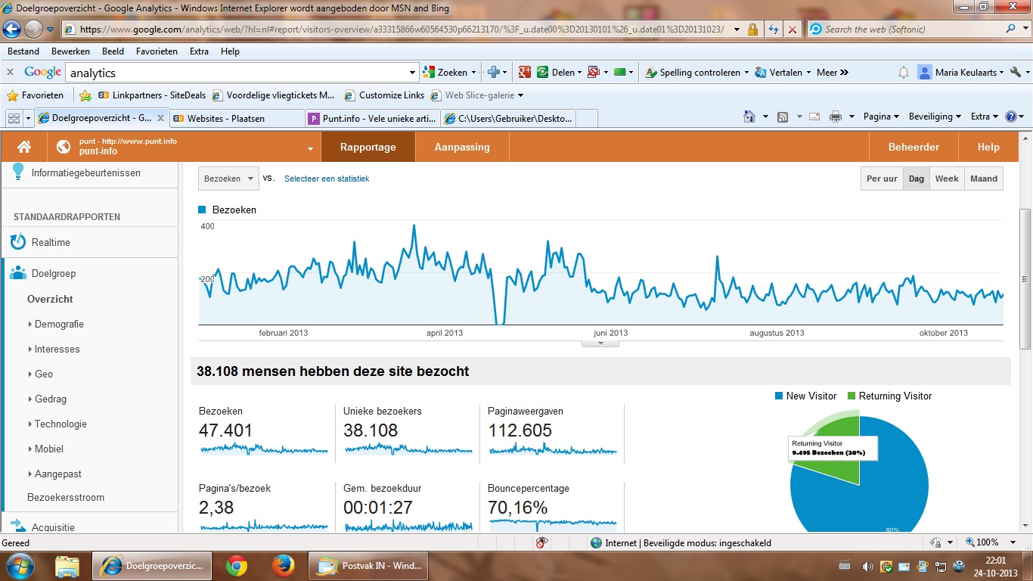
Task: Click the privacy report eye icon in status bar
Action: (x=541, y=542)
